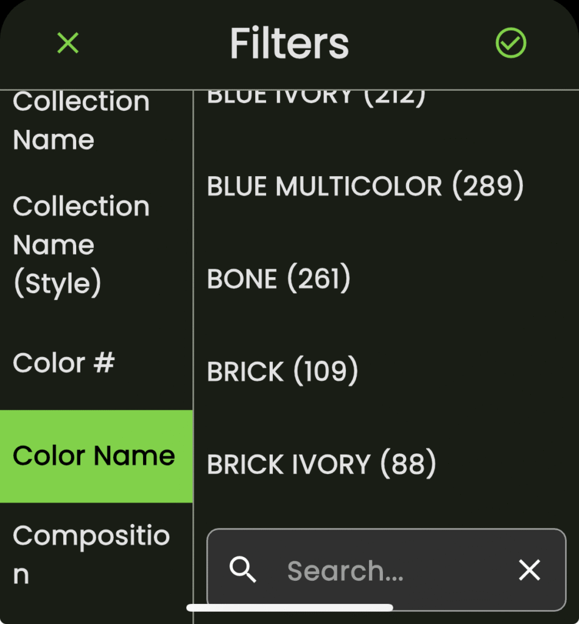This screenshot has width=579, height=624.
Task: Select the BLUE IVORY color option
Action: pos(315,97)
